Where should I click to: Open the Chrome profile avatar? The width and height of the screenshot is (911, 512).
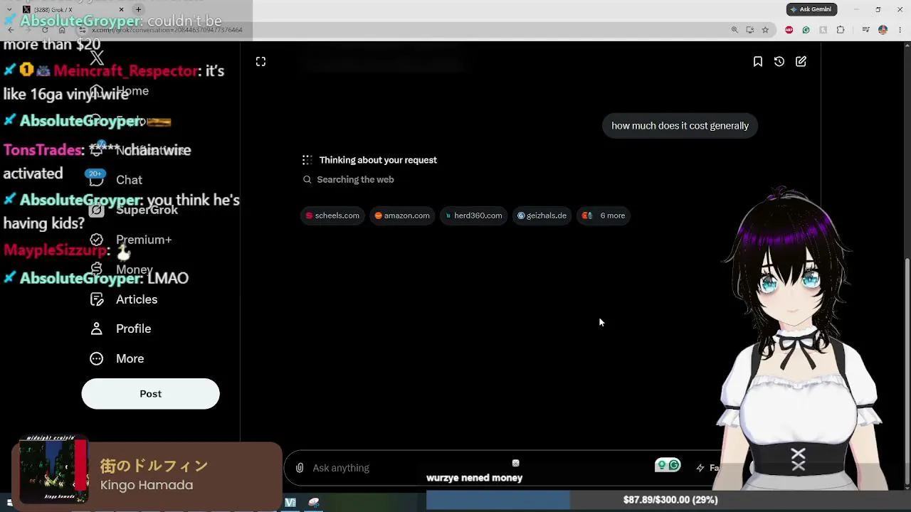[x=883, y=30]
